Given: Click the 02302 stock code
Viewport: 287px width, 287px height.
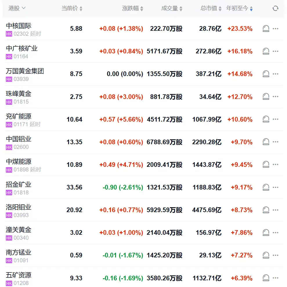Looking at the screenshot, I should (x=21, y=34).
